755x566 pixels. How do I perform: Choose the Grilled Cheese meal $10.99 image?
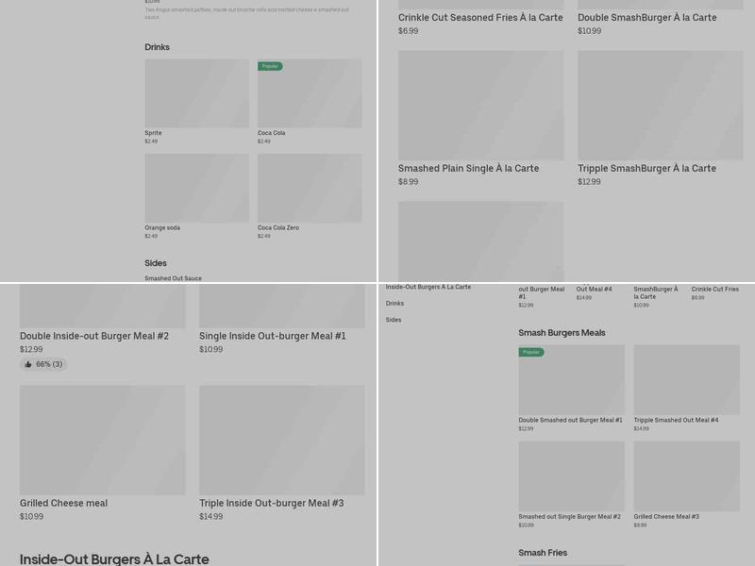pos(103,440)
